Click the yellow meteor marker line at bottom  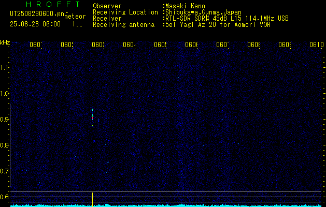tap(93, 199)
